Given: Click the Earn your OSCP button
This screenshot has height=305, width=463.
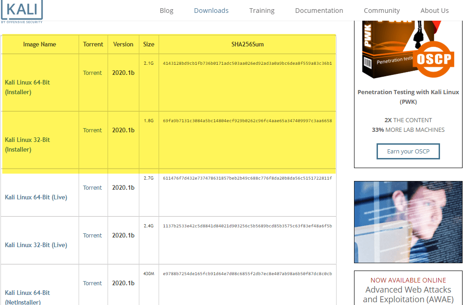Looking at the screenshot, I should (x=408, y=151).
